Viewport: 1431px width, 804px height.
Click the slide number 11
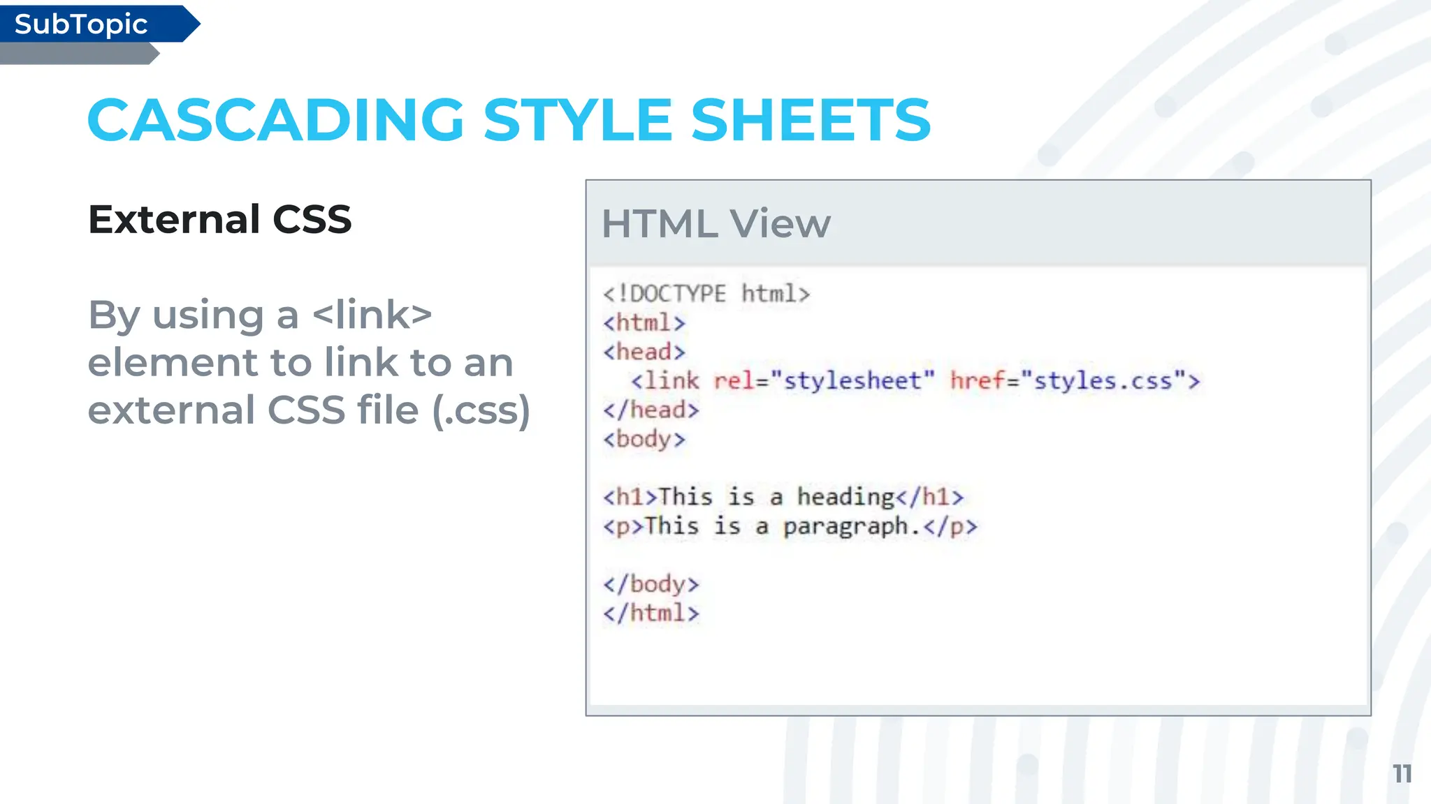pos(1402,774)
